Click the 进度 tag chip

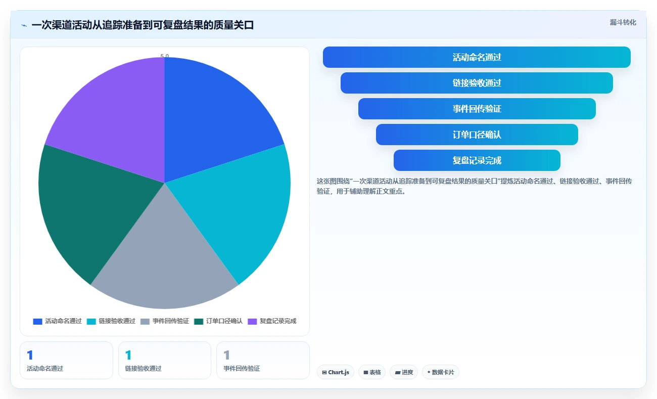click(404, 372)
